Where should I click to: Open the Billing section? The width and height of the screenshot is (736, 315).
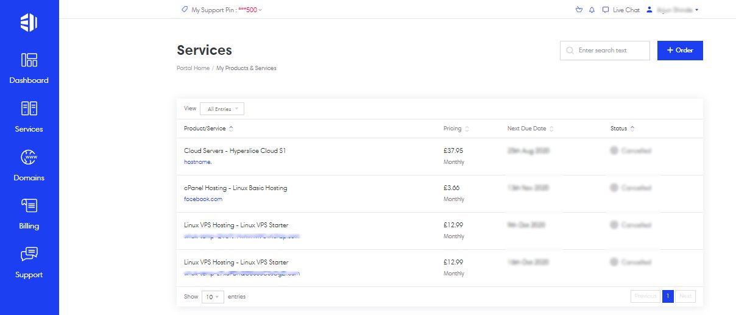(29, 214)
